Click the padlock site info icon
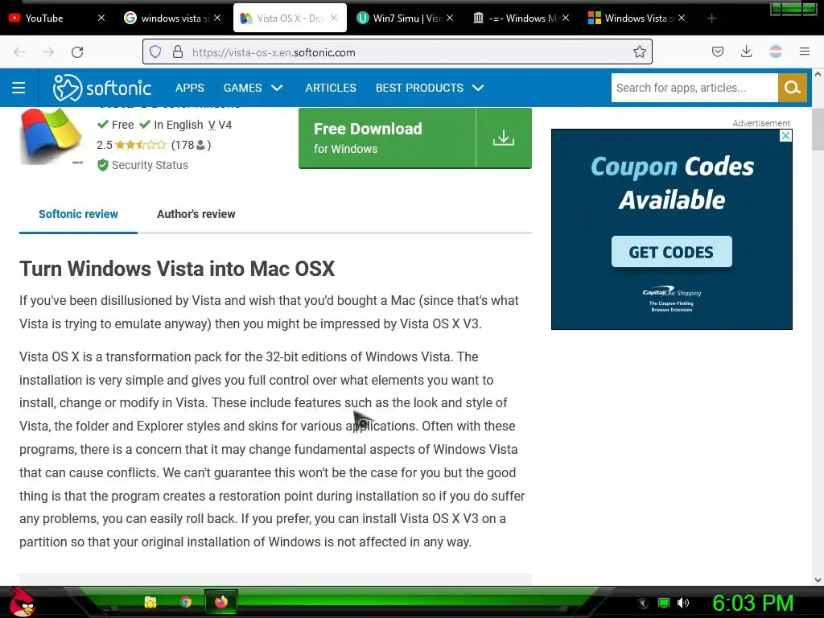Image resolution: width=824 pixels, height=618 pixels. pyautogui.click(x=178, y=51)
